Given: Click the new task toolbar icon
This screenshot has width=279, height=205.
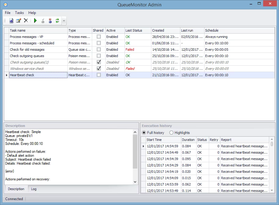Looking at the screenshot, I should [x=11, y=21].
